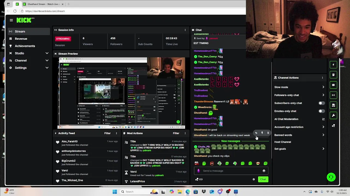350x196 pixels.
Task: Toggle Subscribers-only chat switch
Action: (322, 103)
